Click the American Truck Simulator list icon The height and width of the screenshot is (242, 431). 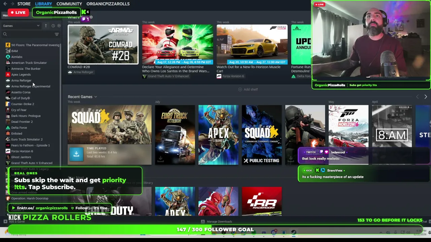(x=8, y=63)
